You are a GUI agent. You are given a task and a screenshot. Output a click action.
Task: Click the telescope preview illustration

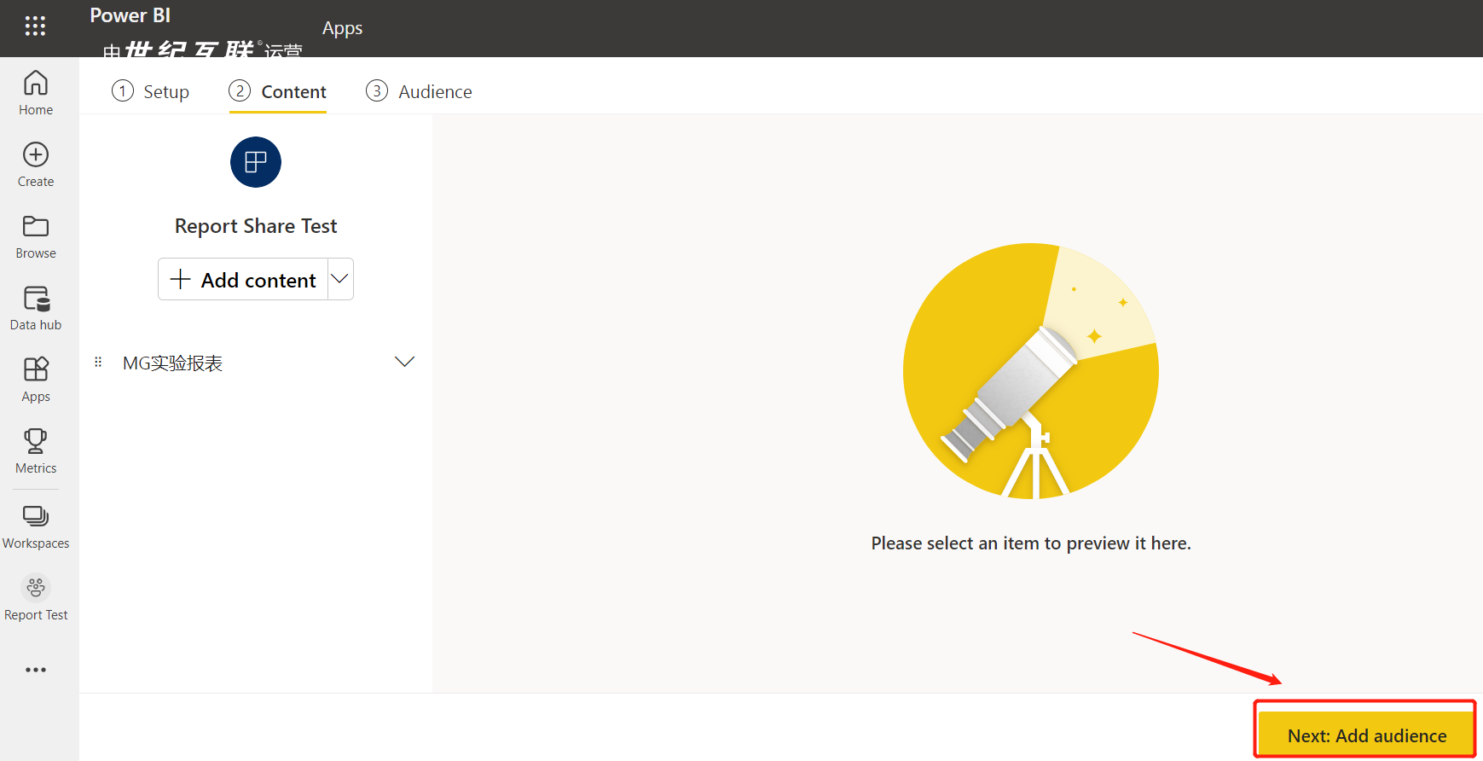click(1031, 371)
